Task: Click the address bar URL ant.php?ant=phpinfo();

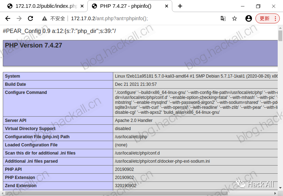Action: [109, 18]
